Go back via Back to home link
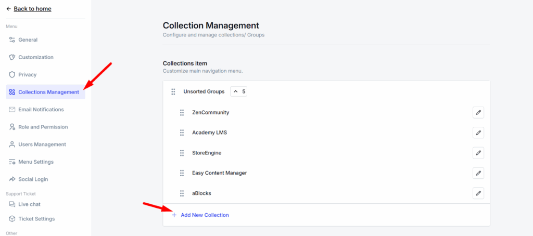Viewport: 533px width, 236px height. (33, 9)
